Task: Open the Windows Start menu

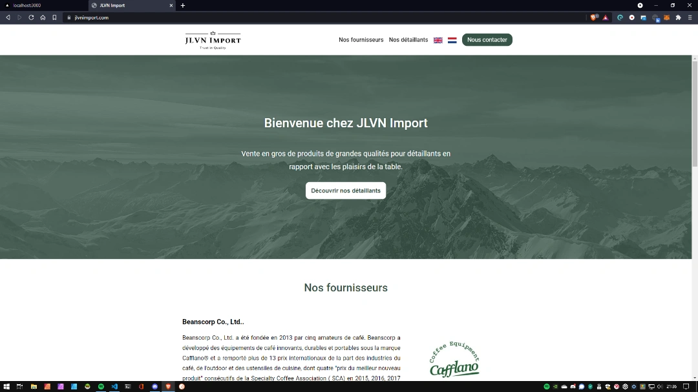Action: pyautogui.click(x=6, y=387)
